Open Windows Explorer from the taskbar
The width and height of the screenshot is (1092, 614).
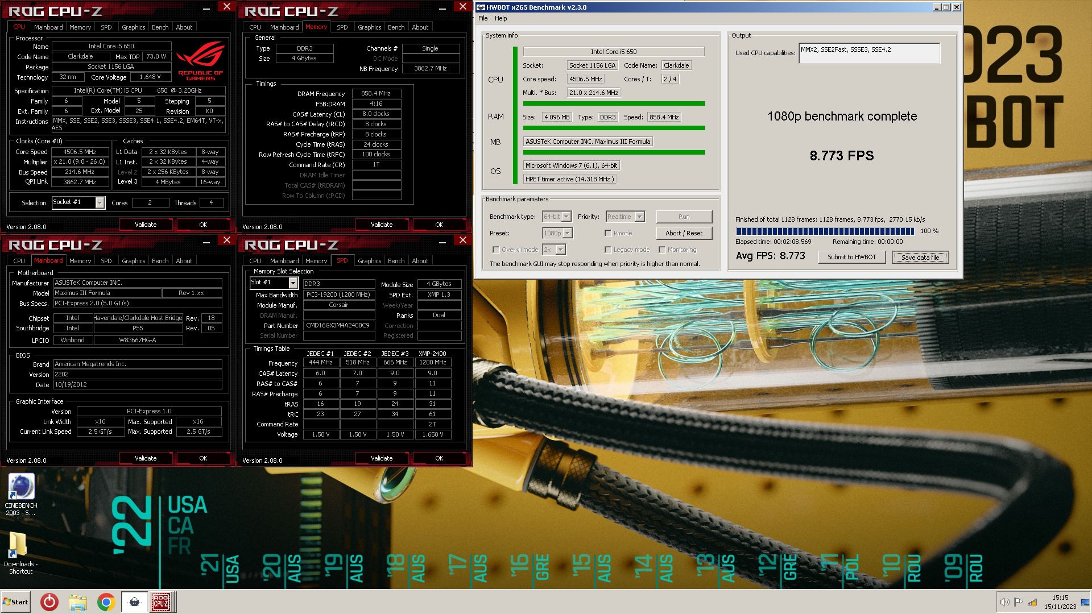click(78, 602)
